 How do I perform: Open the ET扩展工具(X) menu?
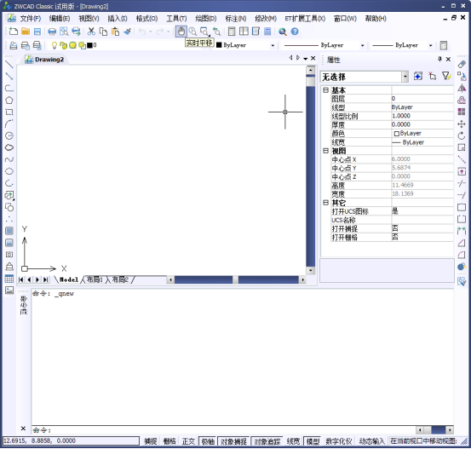click(305, 19)
